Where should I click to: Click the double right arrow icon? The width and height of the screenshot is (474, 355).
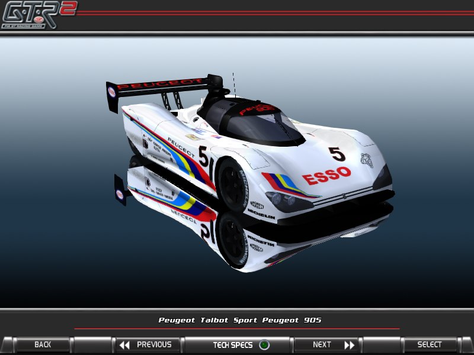(350, 345)
